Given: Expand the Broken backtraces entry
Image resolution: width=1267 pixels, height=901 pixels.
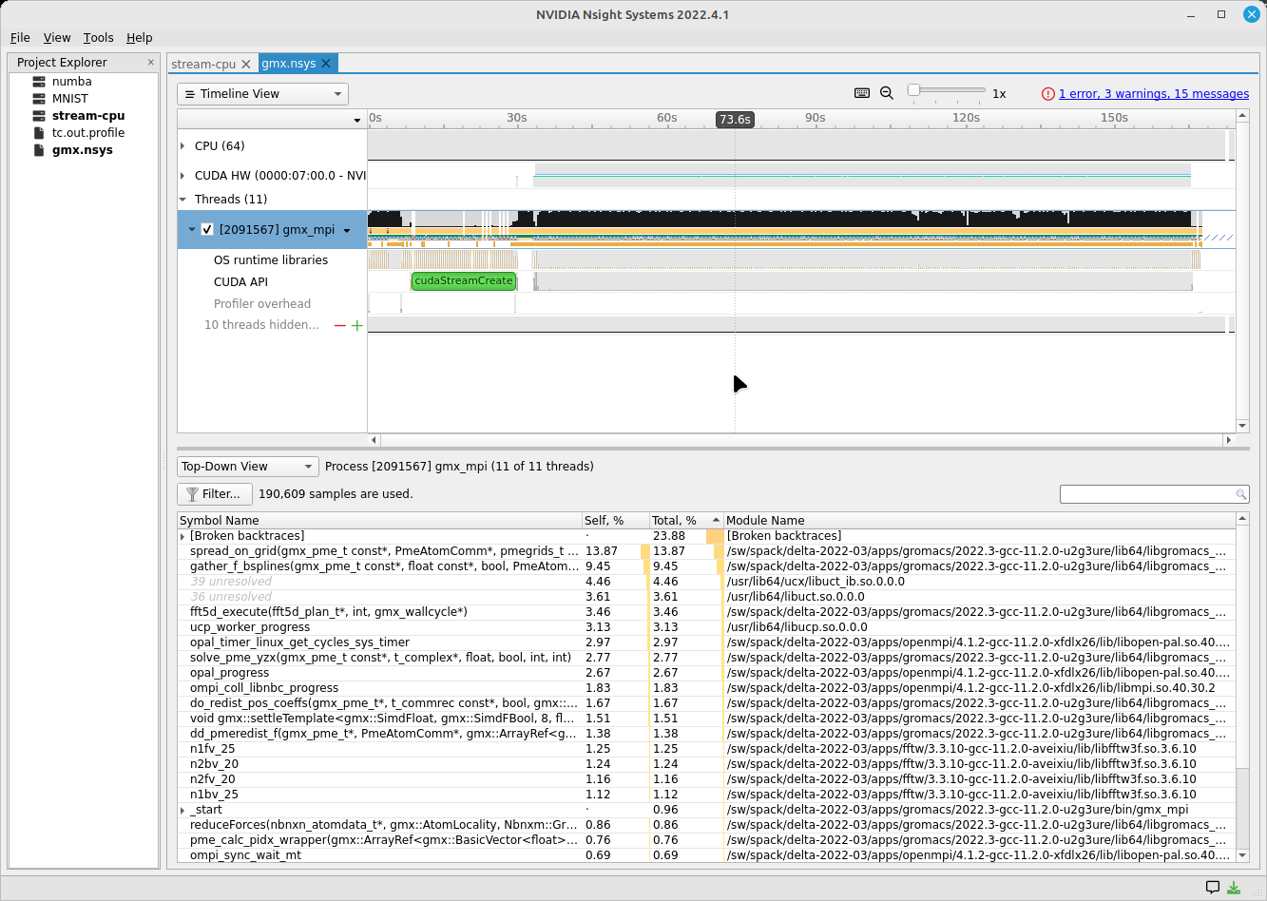Looking at the screenshot, I should pyautogui.click(x=182, y=537).
